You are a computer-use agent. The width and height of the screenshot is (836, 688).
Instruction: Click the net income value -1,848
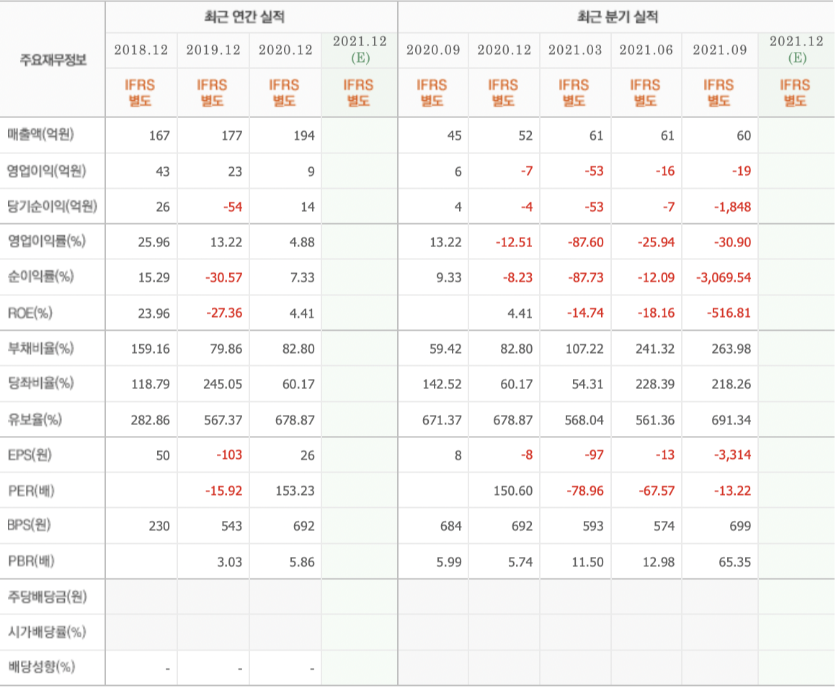tap(732, 207)
